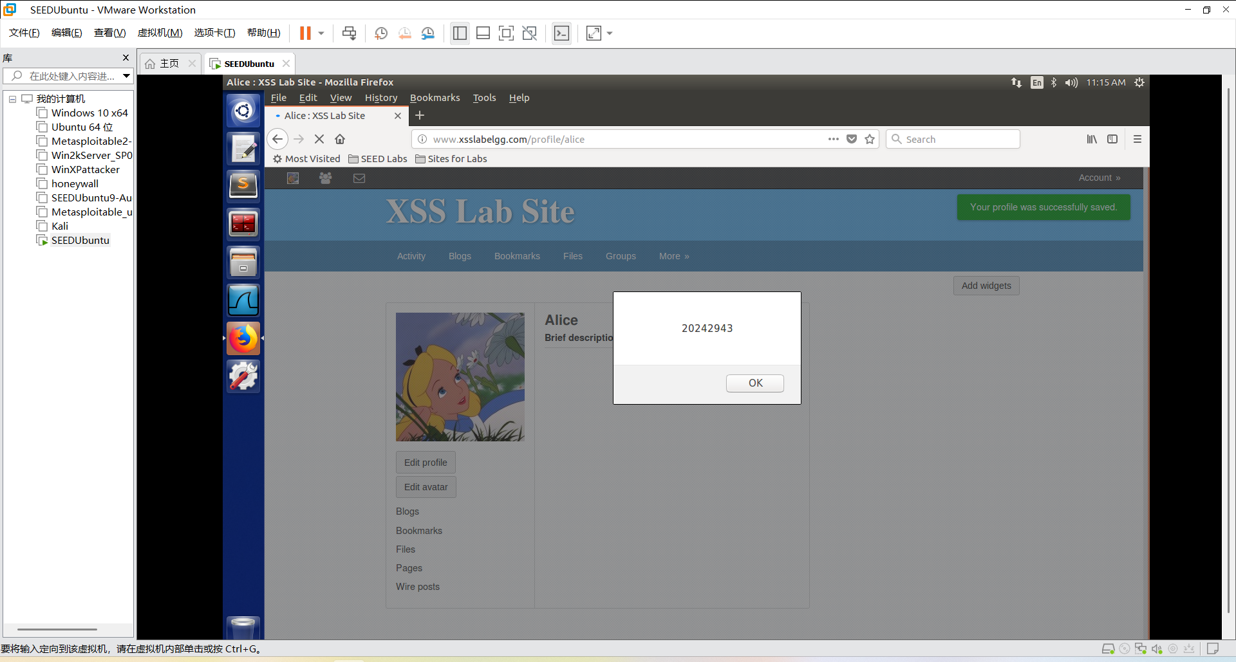Image resolution: width=1236 pixels, height=662 pixels.
Task: Click the Ubuntu dash search launcher icon
Action: point(243,111)
